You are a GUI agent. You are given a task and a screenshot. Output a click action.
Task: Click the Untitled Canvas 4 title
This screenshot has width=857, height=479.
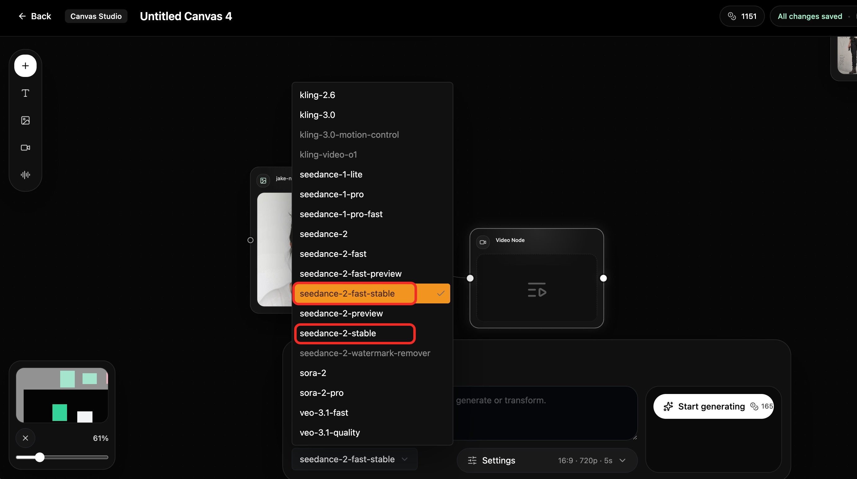click(186, 16)
